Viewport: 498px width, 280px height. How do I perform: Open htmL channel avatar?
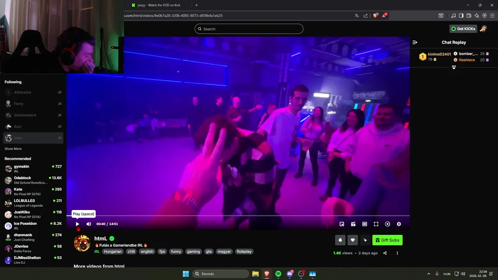[x=82, y=243]
